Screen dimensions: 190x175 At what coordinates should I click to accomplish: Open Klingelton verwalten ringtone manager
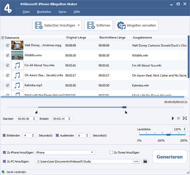pyautogui.click(x=137, y=25)
